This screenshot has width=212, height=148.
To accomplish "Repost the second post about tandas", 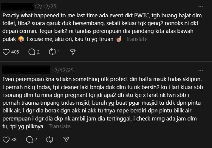I will point(49,140).
